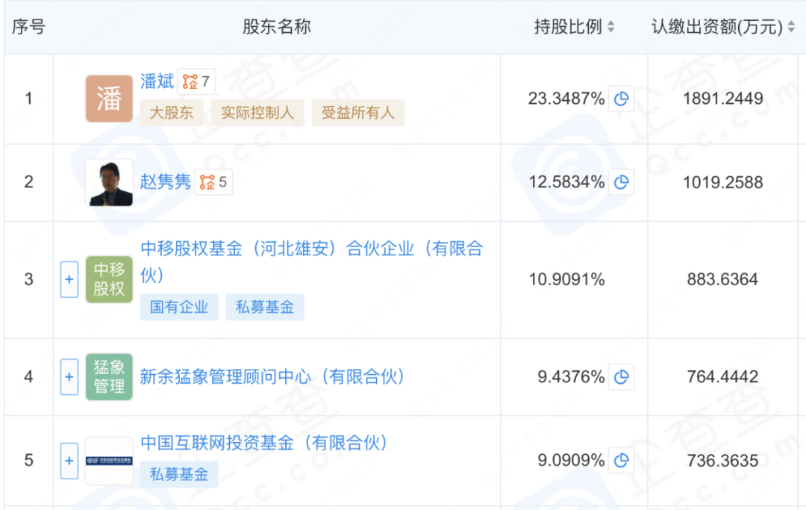Image resolution: width=806 pixels, height=510 pixels.
Task: Sort by 认缴出资额 column arrows
Action: point(791,27)
